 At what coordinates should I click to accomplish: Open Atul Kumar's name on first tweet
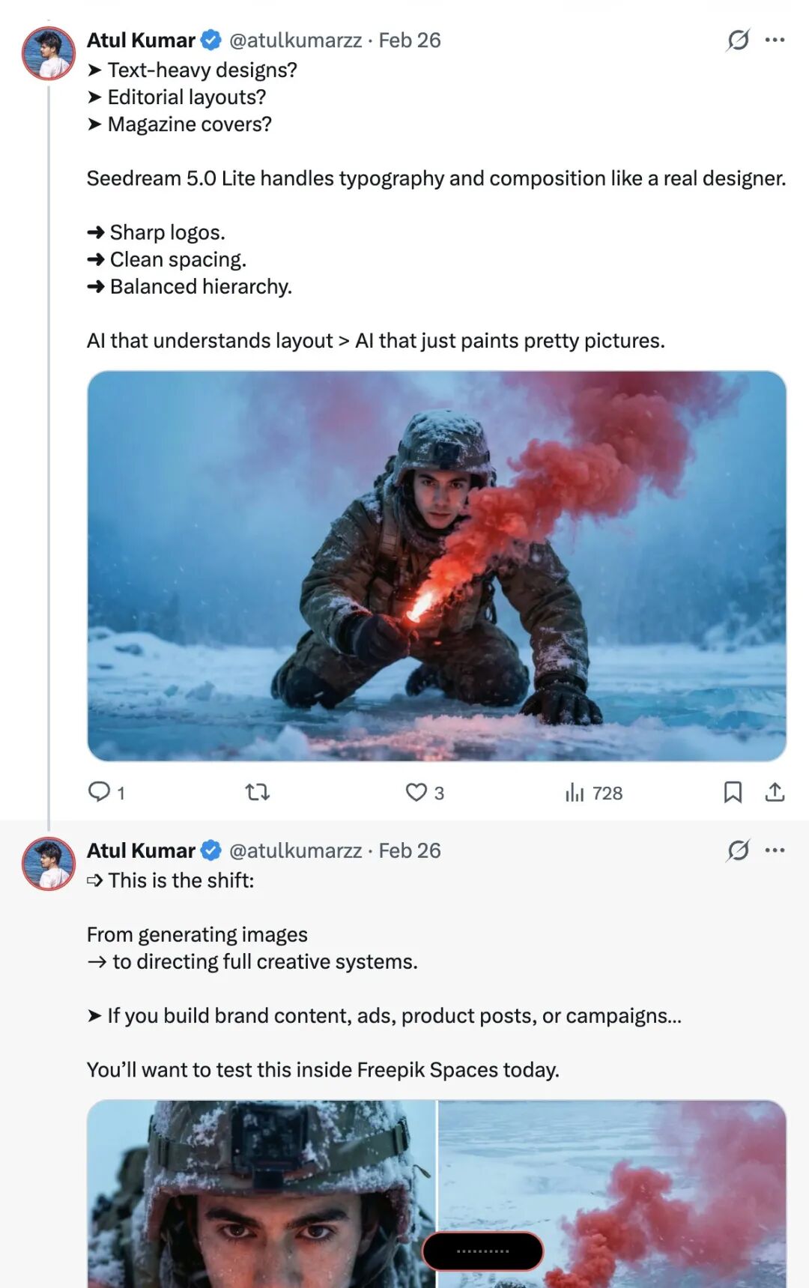(x=141, y=40)
